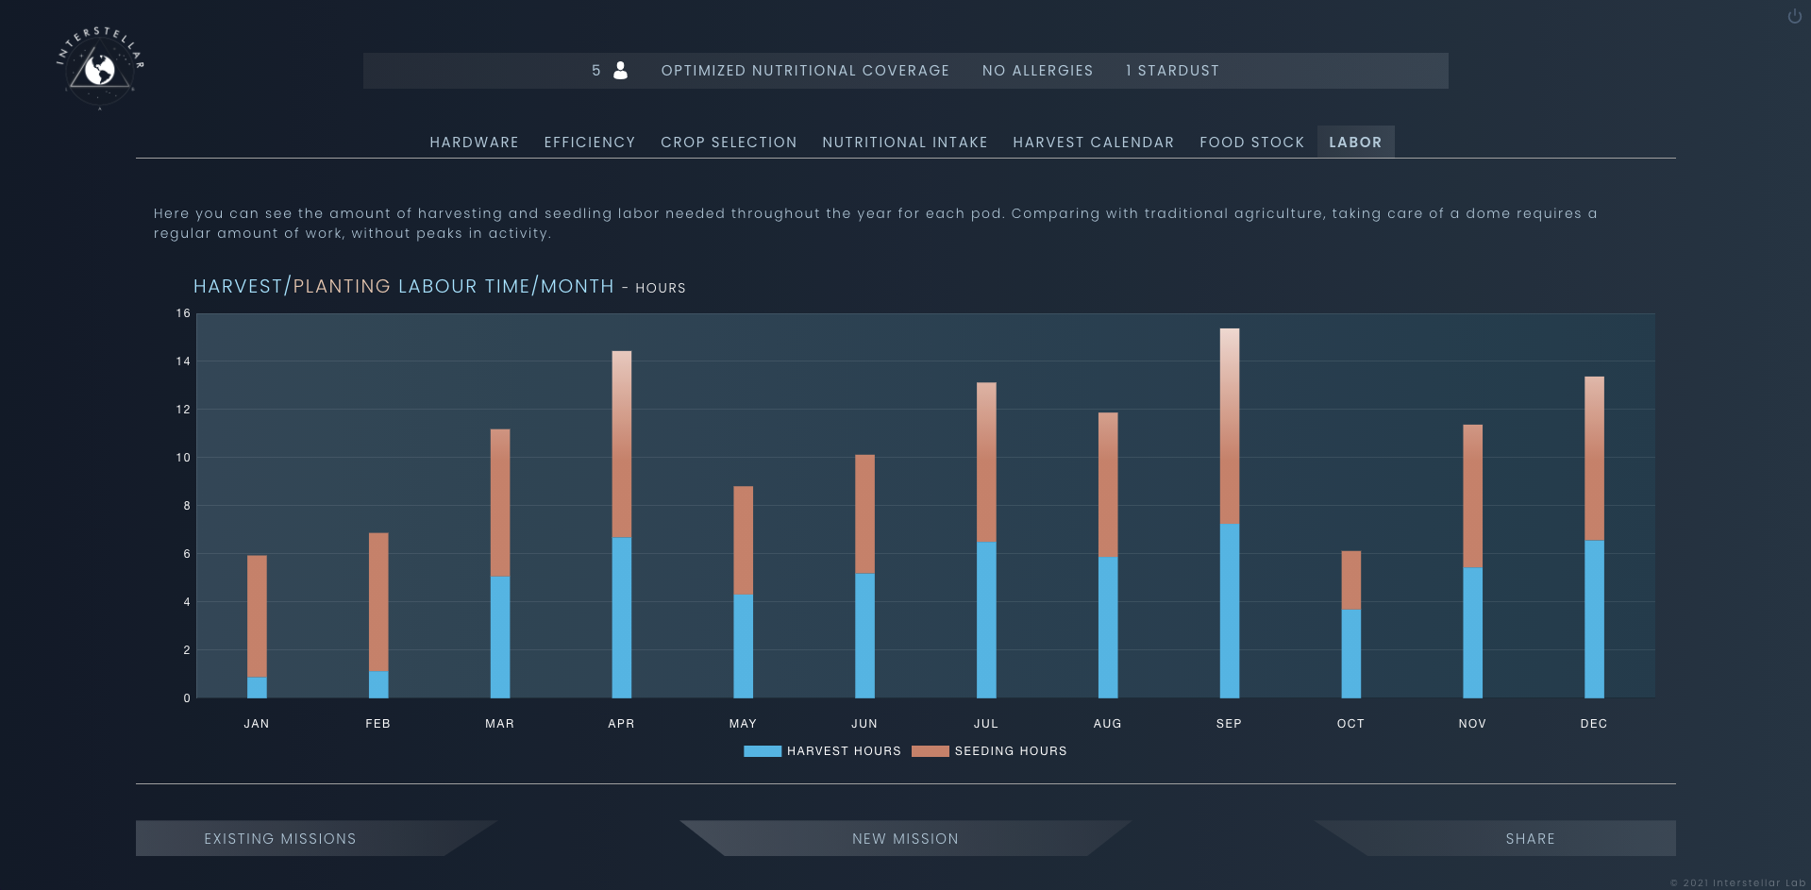Image resolution: width=1811 pixels, height=890 pixels.
Task: Click the blue HARVEST HOURS legend marker
Action: coord(761,750)
